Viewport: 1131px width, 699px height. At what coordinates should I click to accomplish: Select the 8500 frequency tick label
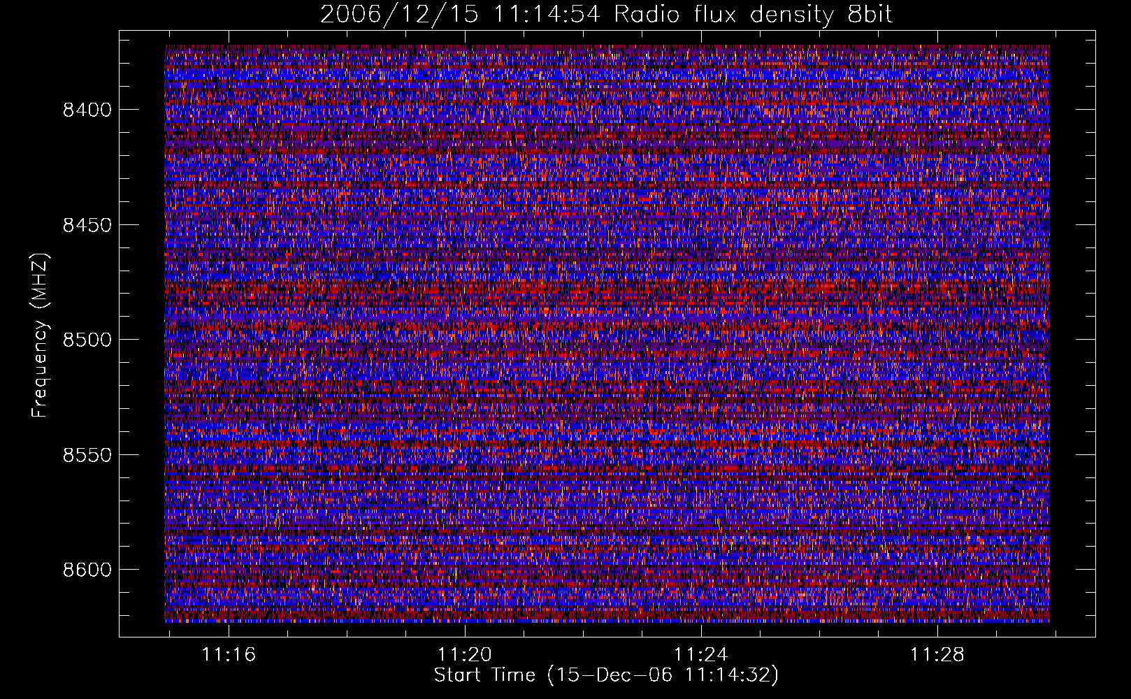[x=87, y=340]
